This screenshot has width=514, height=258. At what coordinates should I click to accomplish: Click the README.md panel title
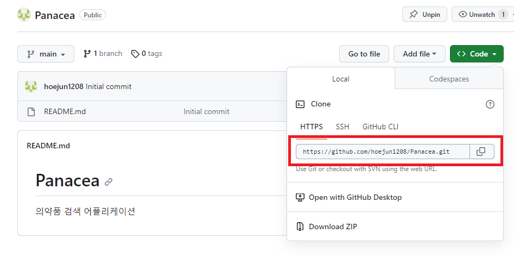click(x=48, y=146)
